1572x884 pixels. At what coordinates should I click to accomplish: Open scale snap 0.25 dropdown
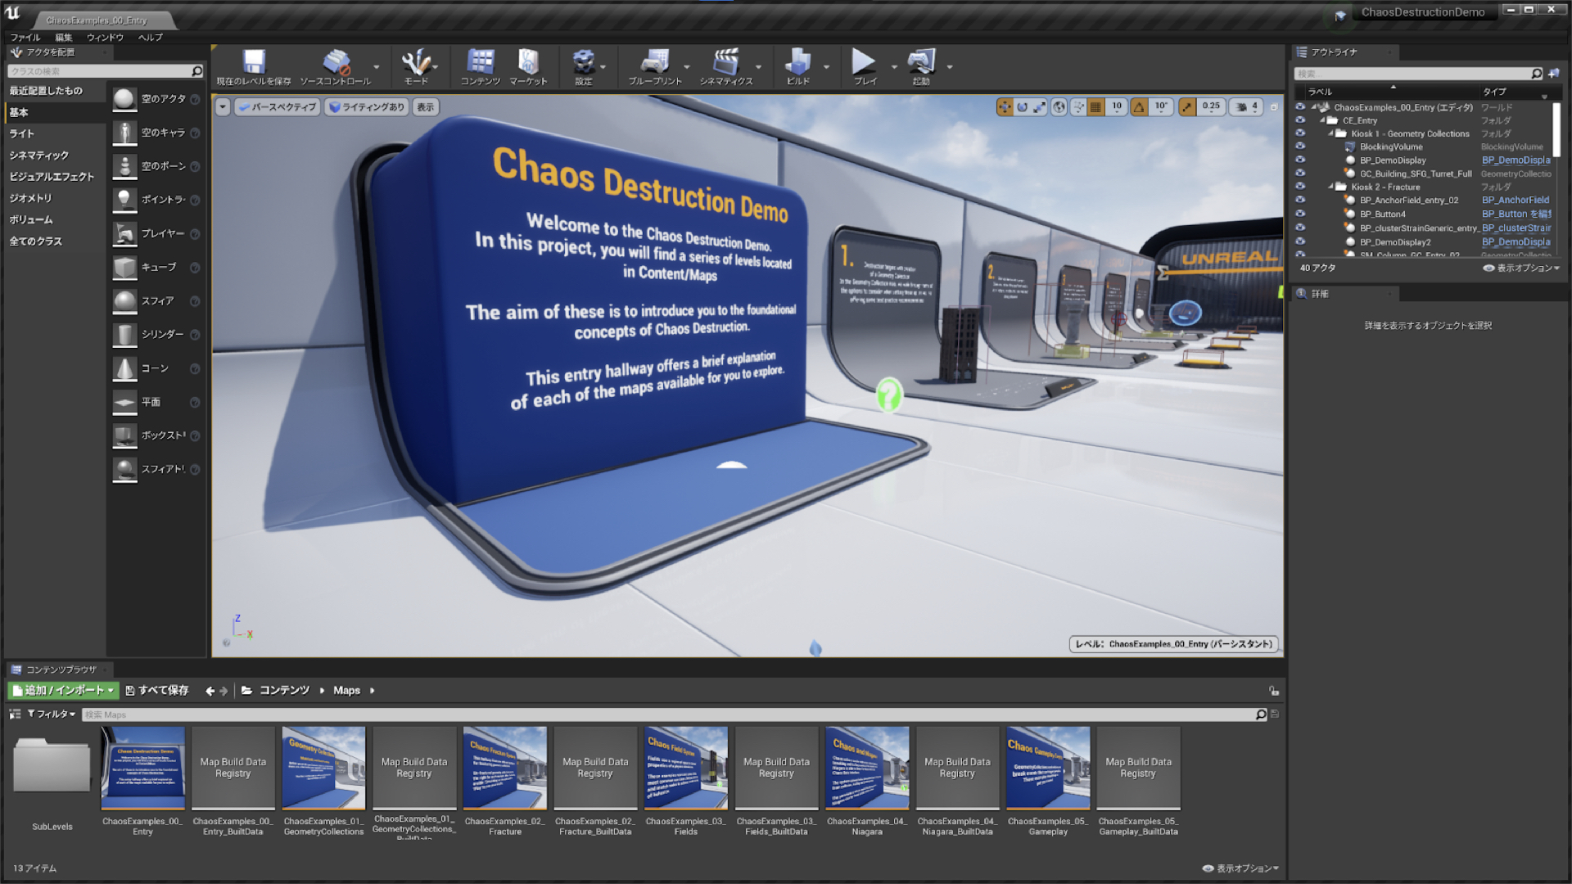pos(1212,107)
